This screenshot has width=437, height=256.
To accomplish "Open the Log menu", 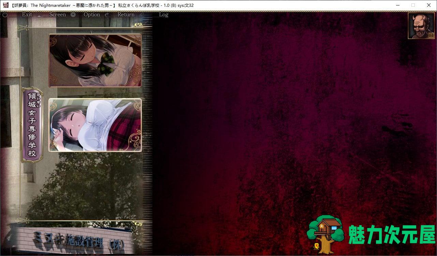I will pos(164,14).
